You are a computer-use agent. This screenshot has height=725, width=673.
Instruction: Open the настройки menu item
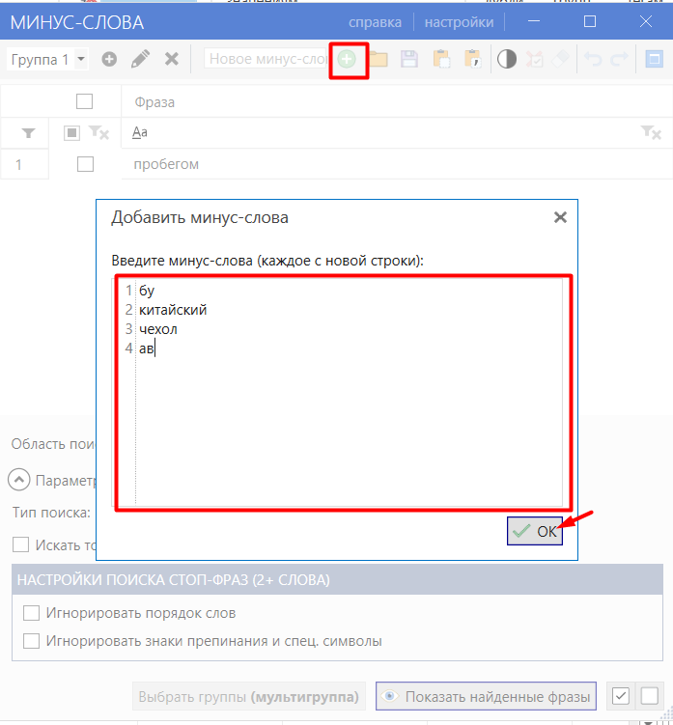pyautogui.click(x=459, y=22)
